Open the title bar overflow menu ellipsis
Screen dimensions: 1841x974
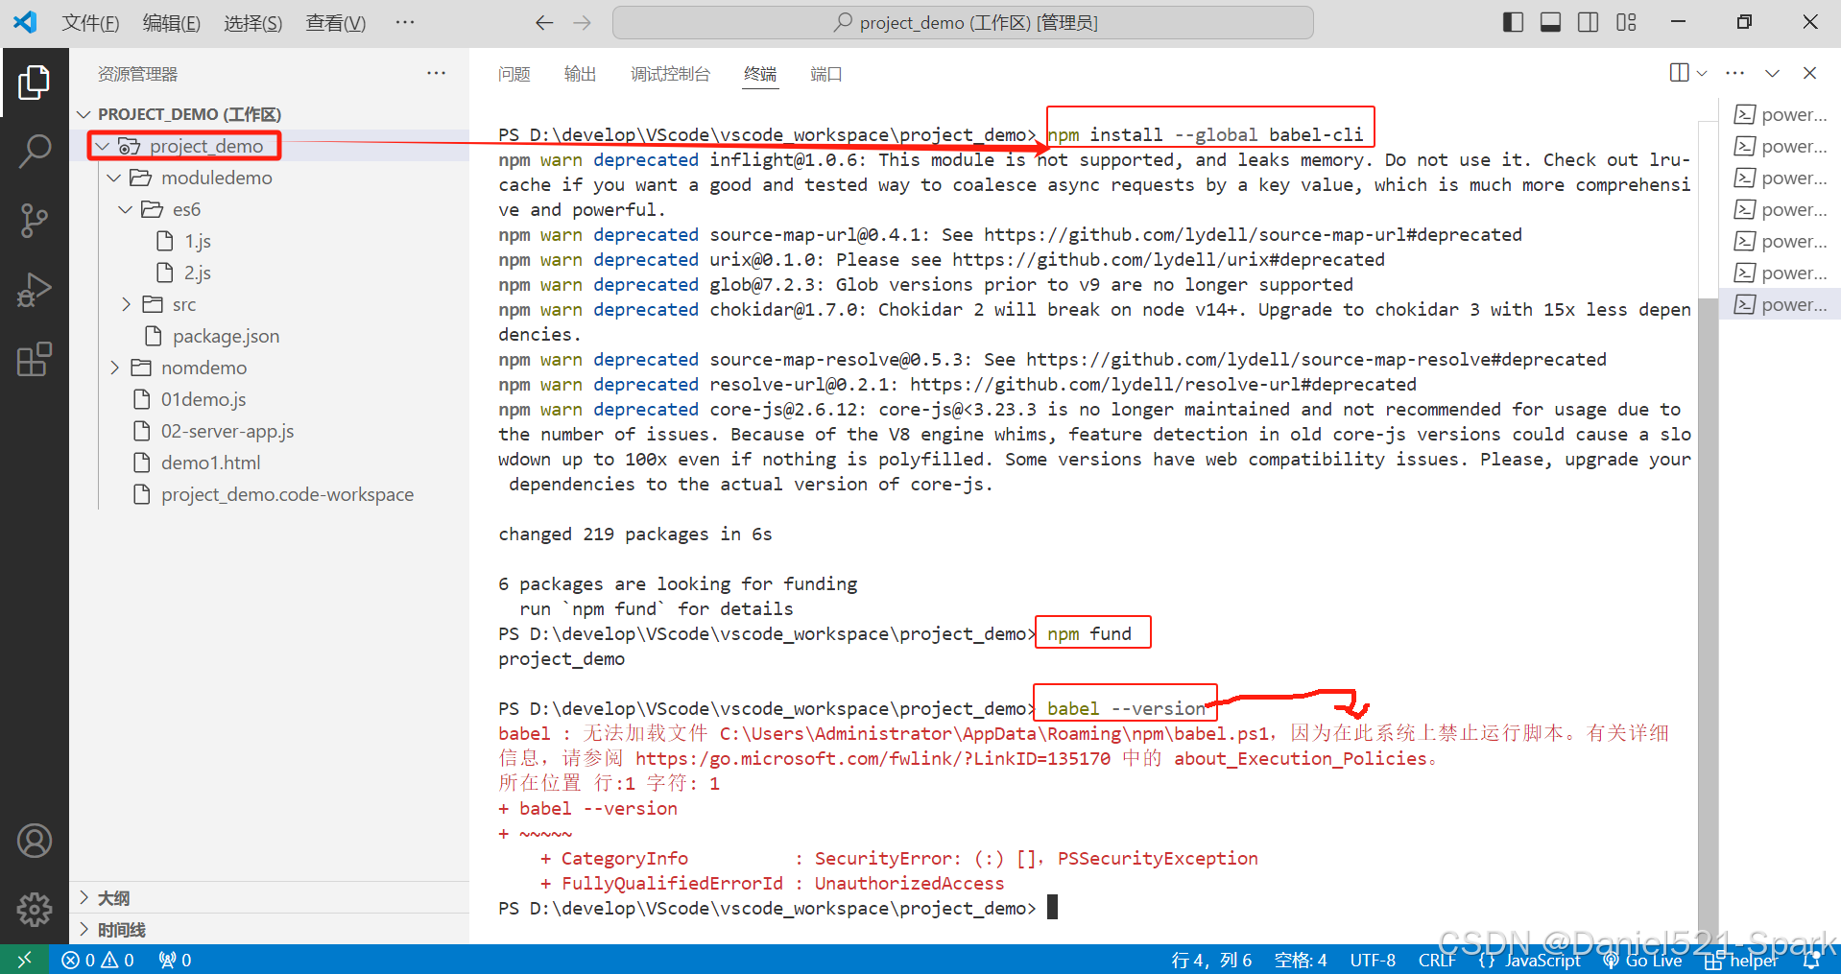[x=405, y=22]
